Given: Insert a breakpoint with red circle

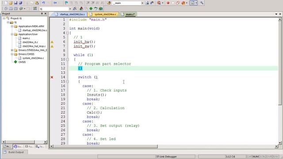Looking at the screenshot, I should click(168, 3).
